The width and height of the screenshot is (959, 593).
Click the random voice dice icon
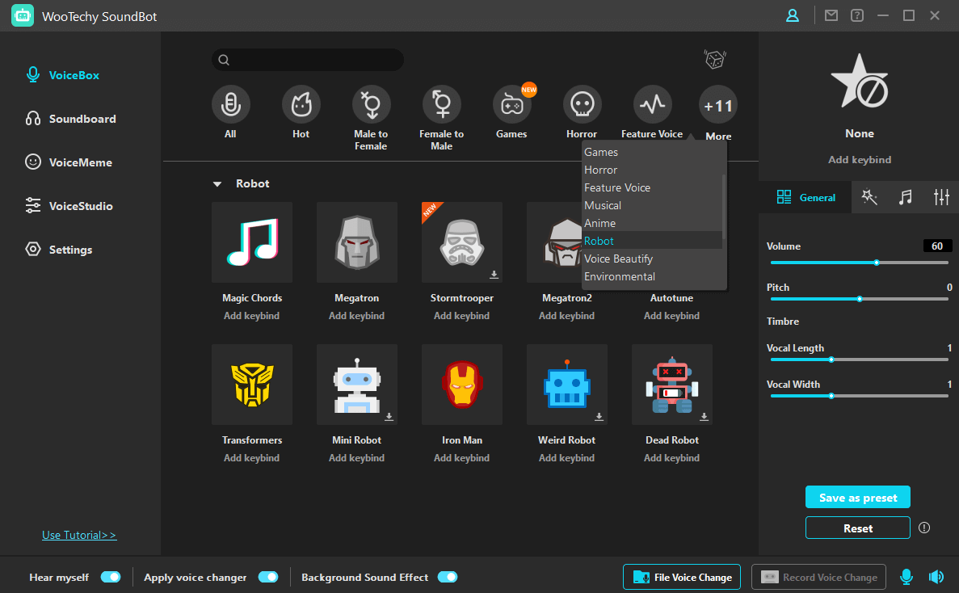point(715,59)
